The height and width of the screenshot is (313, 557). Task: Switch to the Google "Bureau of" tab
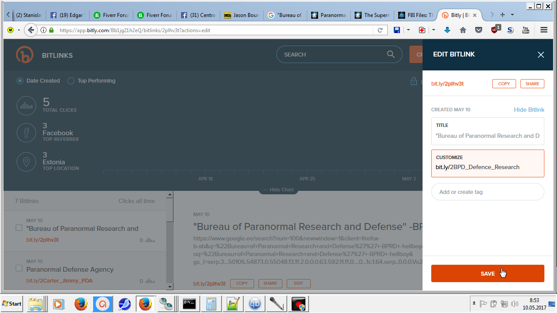coord(285,15)
